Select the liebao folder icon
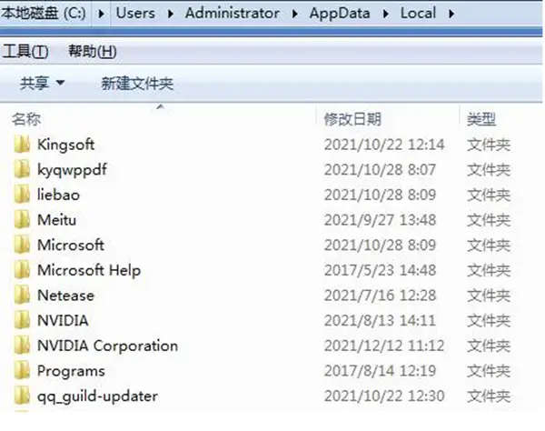The height and width of the screenshot is (431, 545). coord(22,195)
